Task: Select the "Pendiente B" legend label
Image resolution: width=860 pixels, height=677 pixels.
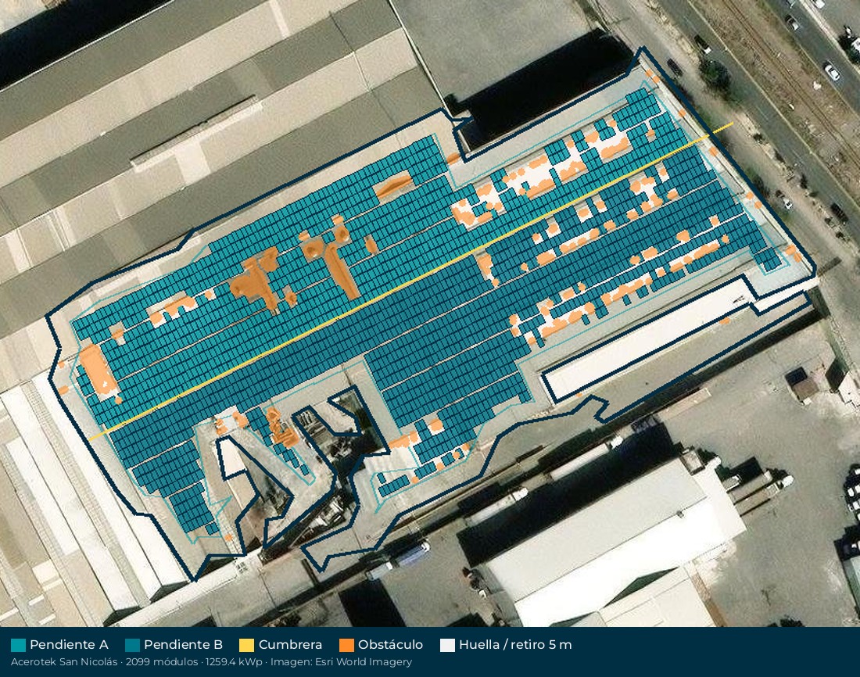Action: click(183, 645)
